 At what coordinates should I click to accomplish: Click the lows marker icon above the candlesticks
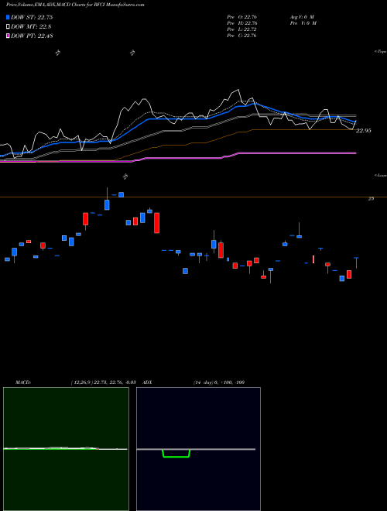pos(125,177)
